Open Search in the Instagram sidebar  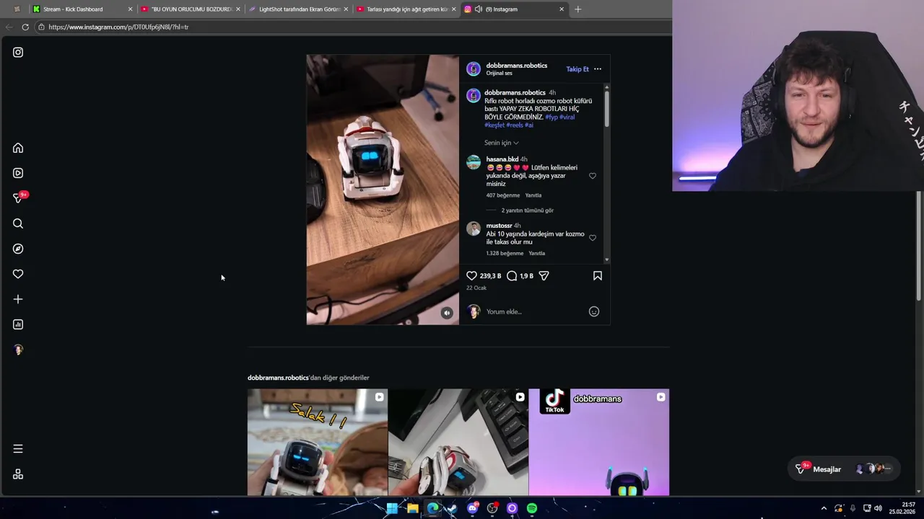coord(18,223)
